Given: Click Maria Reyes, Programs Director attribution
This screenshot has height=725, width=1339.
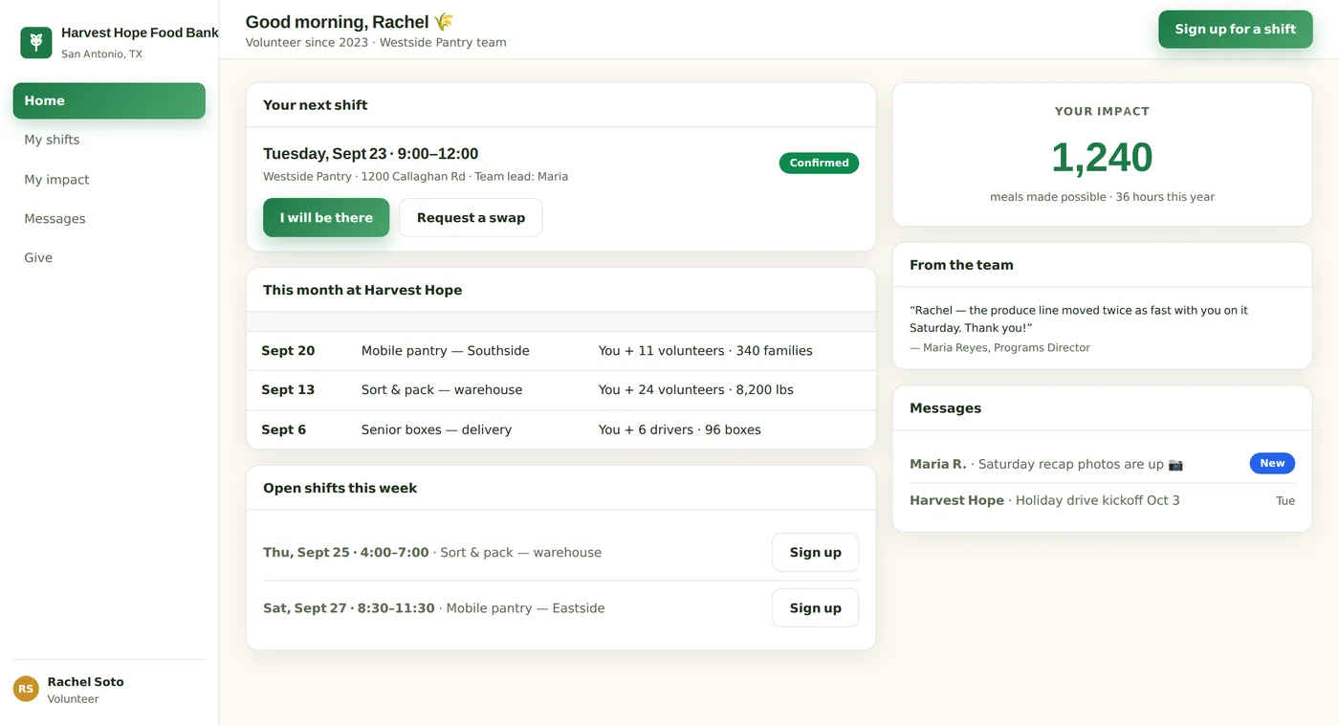Looking at the screenshot, I should click(999, 347).
